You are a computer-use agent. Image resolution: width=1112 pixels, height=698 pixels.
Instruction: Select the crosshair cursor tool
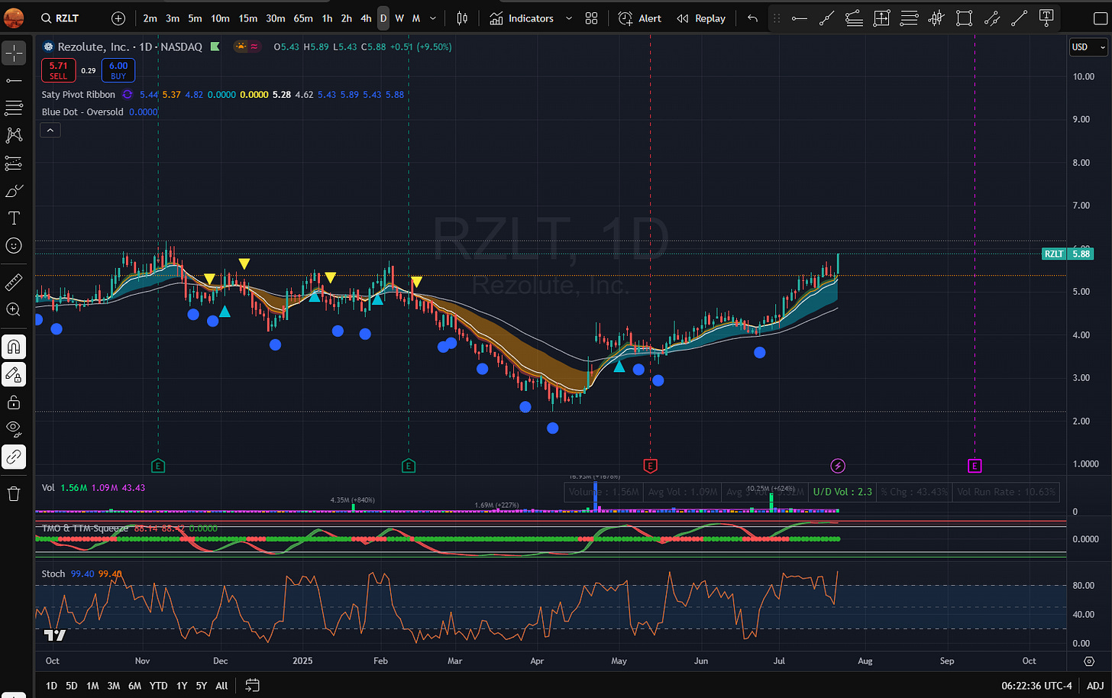coord(14,53)
